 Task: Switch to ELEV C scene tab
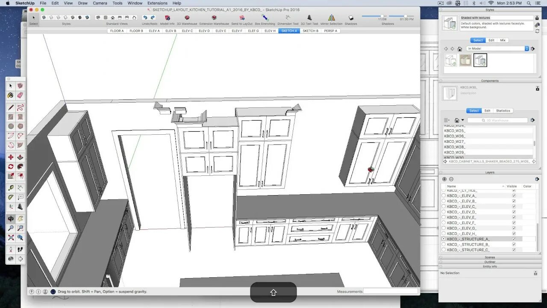click(x=188, y=31)
